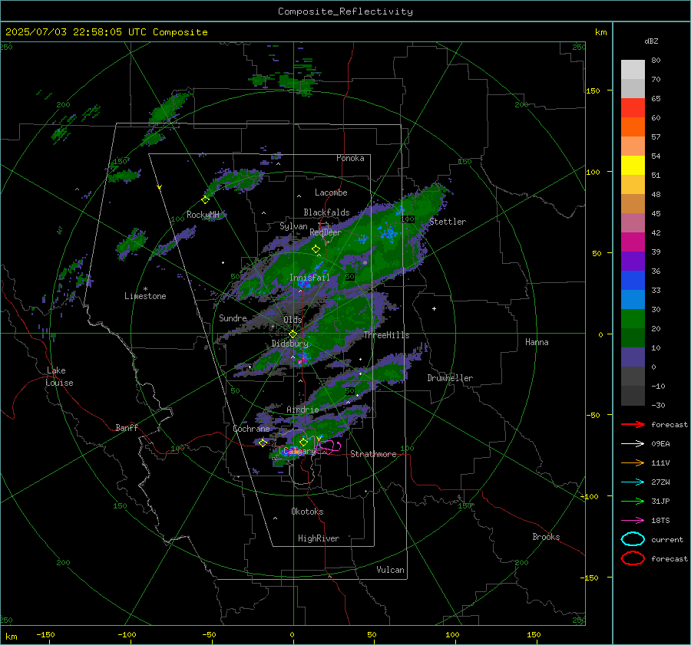Click the HighRiver town label
This screenshot has height=645, width=691.
319,538
